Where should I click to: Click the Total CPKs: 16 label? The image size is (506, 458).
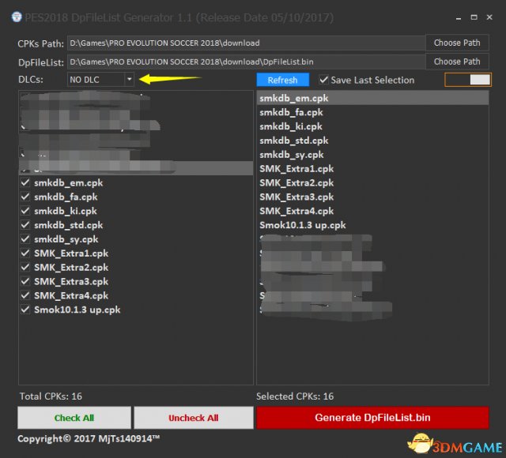click(51, 396)
